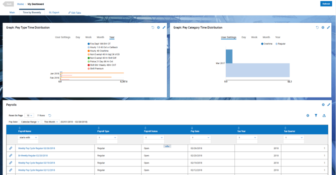Pin the Payrolls panel
The image size is (336, 175).
329,105
